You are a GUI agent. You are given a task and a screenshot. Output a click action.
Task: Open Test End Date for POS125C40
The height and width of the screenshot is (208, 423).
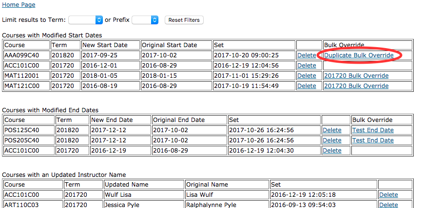373,130
